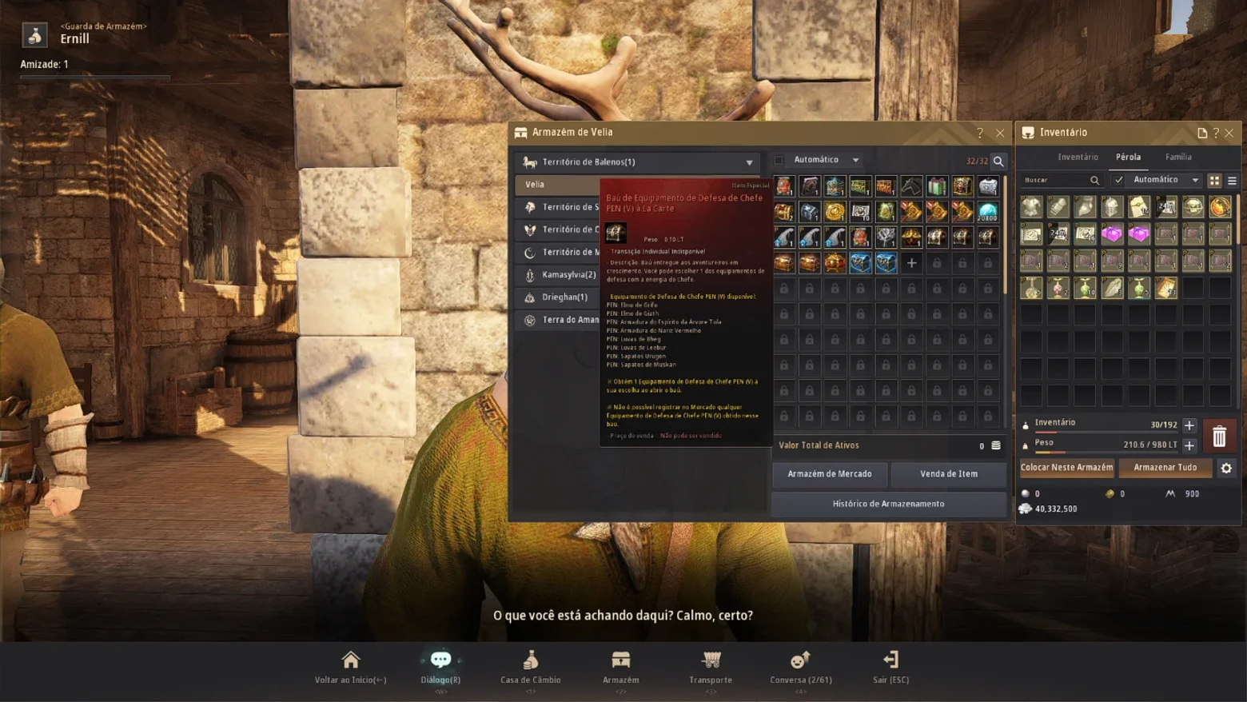Select the Transporte cart icon
The width and height of the screenshot is (1247, 702).
pos(711,660)
